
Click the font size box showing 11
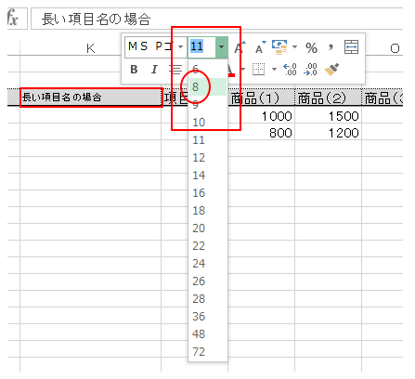click(x=201, y=46)
